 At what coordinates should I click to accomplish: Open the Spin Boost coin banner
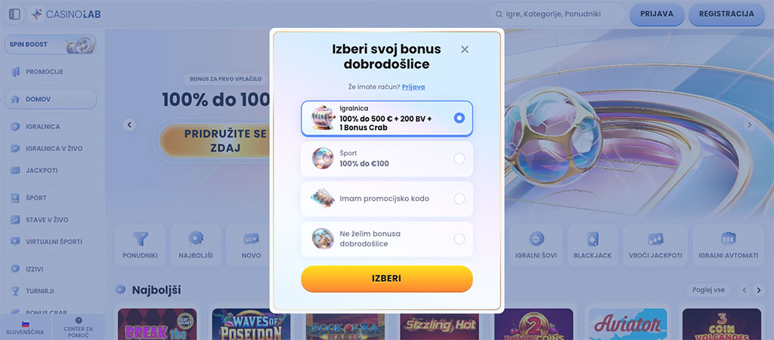point(51,45)
